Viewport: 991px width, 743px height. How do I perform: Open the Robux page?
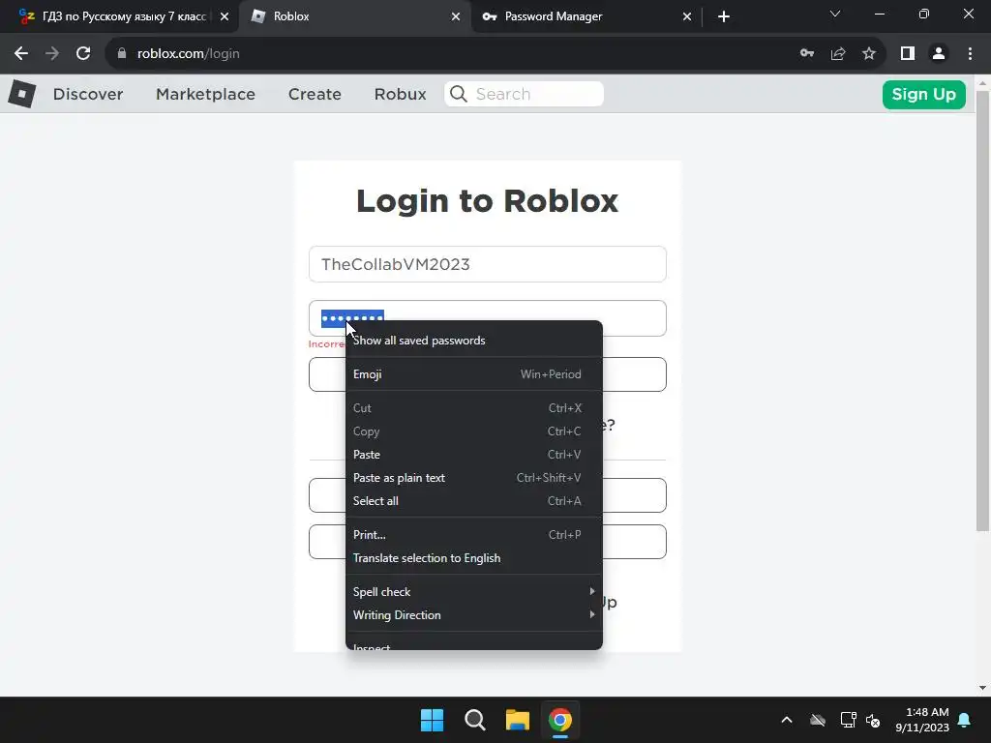click(x=400, y=94)
